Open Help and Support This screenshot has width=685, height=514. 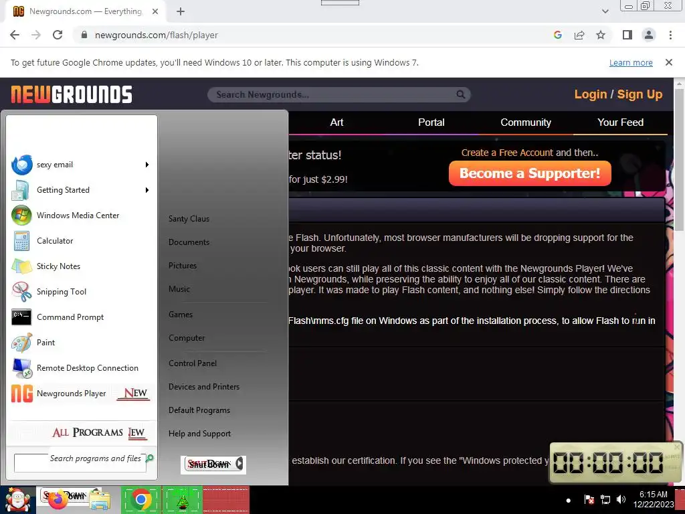(199, 434)
